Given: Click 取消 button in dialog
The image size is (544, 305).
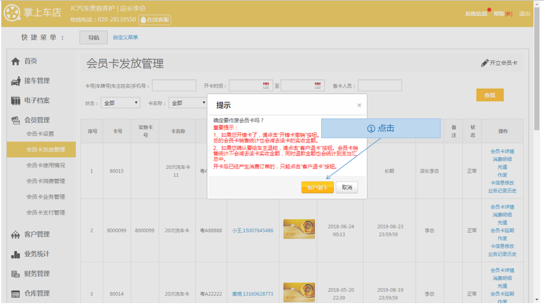Looking at the screenshot, I should 347,187.
